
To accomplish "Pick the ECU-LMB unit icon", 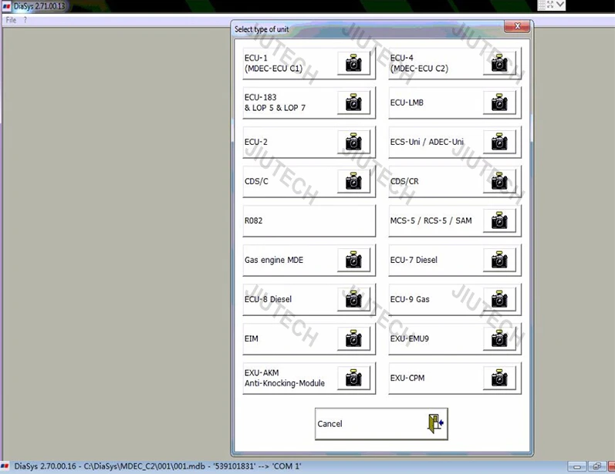I will tap(499, 103).
